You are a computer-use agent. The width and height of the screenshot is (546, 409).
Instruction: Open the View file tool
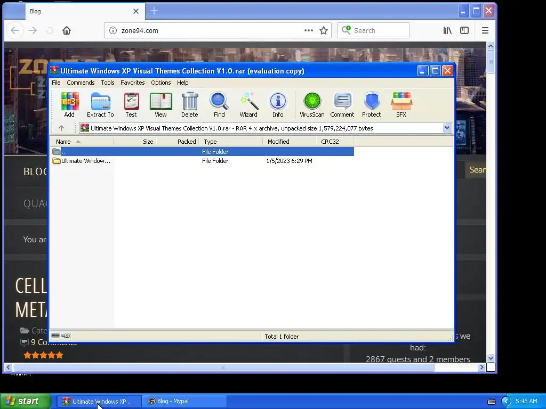[160, 104]
